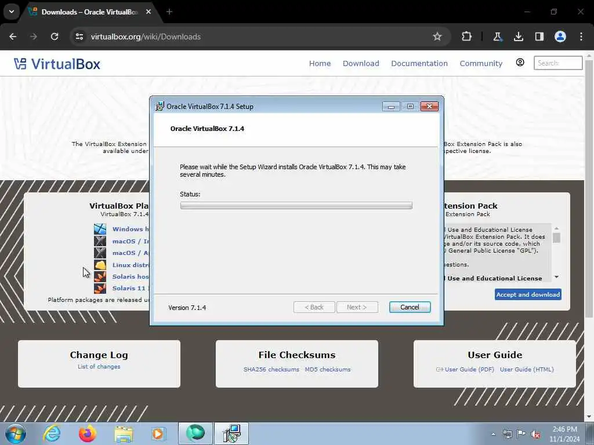Screen dimensions: 594x445
Task: Show browser downloads list
Action: [518, 37]
